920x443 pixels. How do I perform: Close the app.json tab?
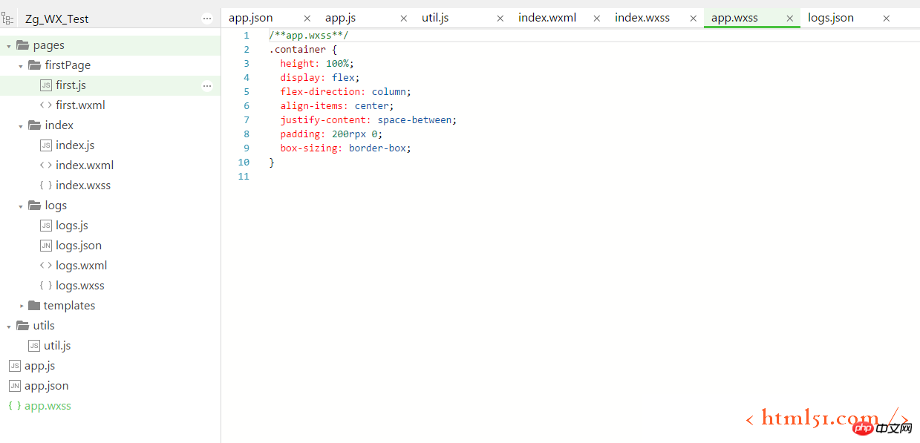click(x=307, y=19)
